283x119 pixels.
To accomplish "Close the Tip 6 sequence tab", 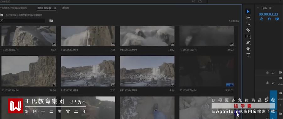I will point(258,8).
